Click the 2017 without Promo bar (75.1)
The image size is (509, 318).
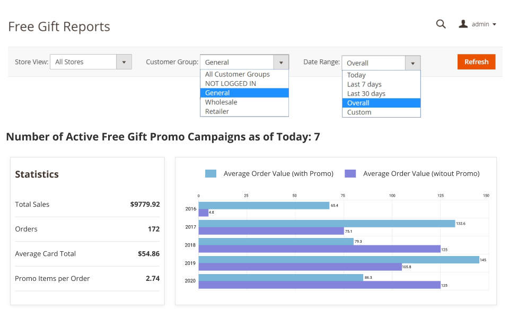click(271, 231)
